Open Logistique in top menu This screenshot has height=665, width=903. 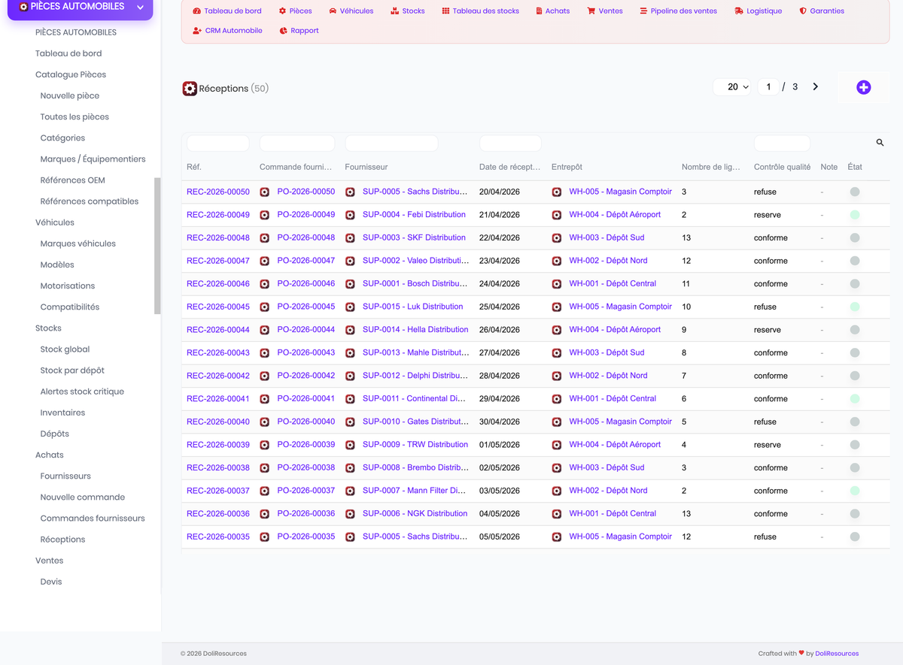(x=759, y=11)
